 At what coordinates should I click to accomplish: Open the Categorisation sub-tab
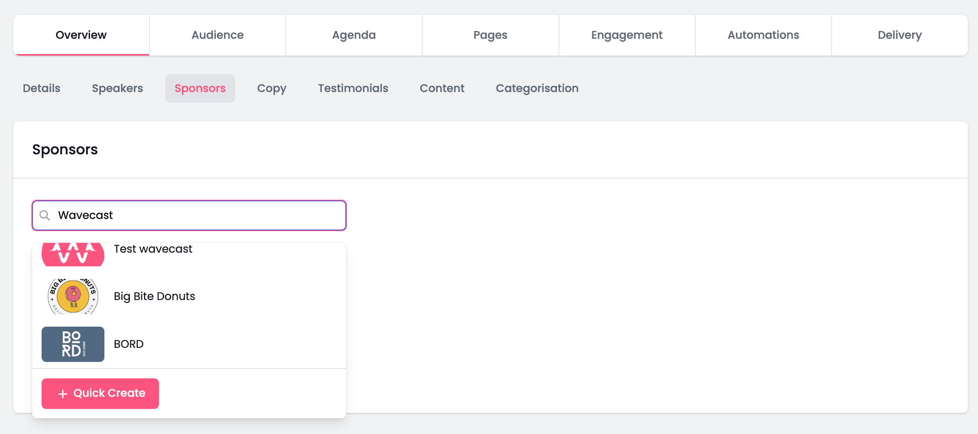point(537,89)
